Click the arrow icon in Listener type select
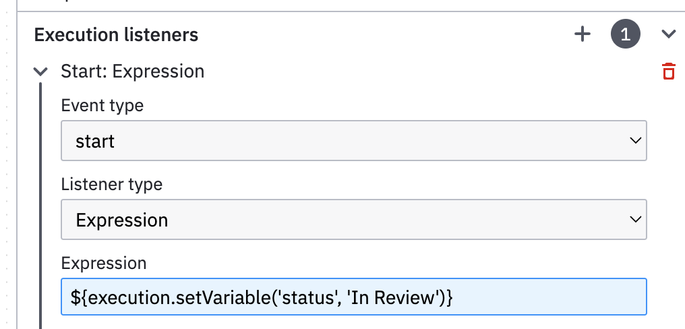Image resolution: width=685 pixels, height=329 pixels. coord(636,219)
